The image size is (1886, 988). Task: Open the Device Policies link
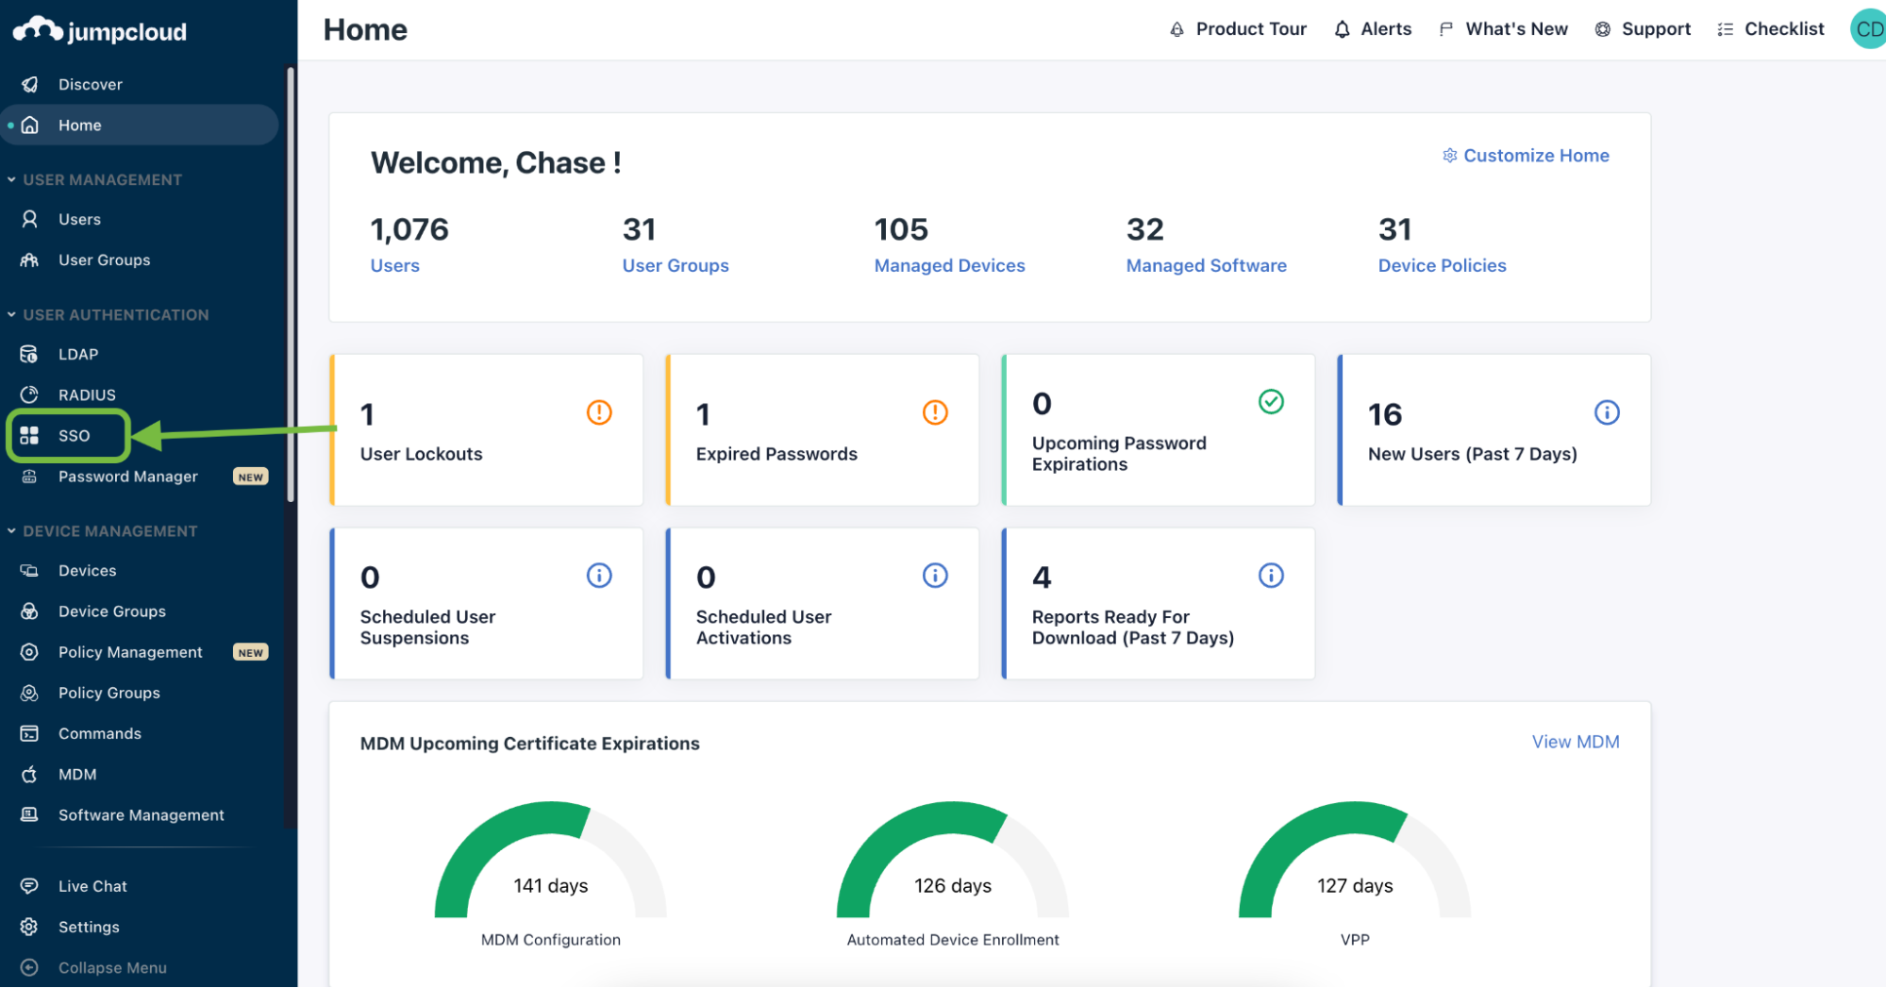click(x=1442, y=265)
